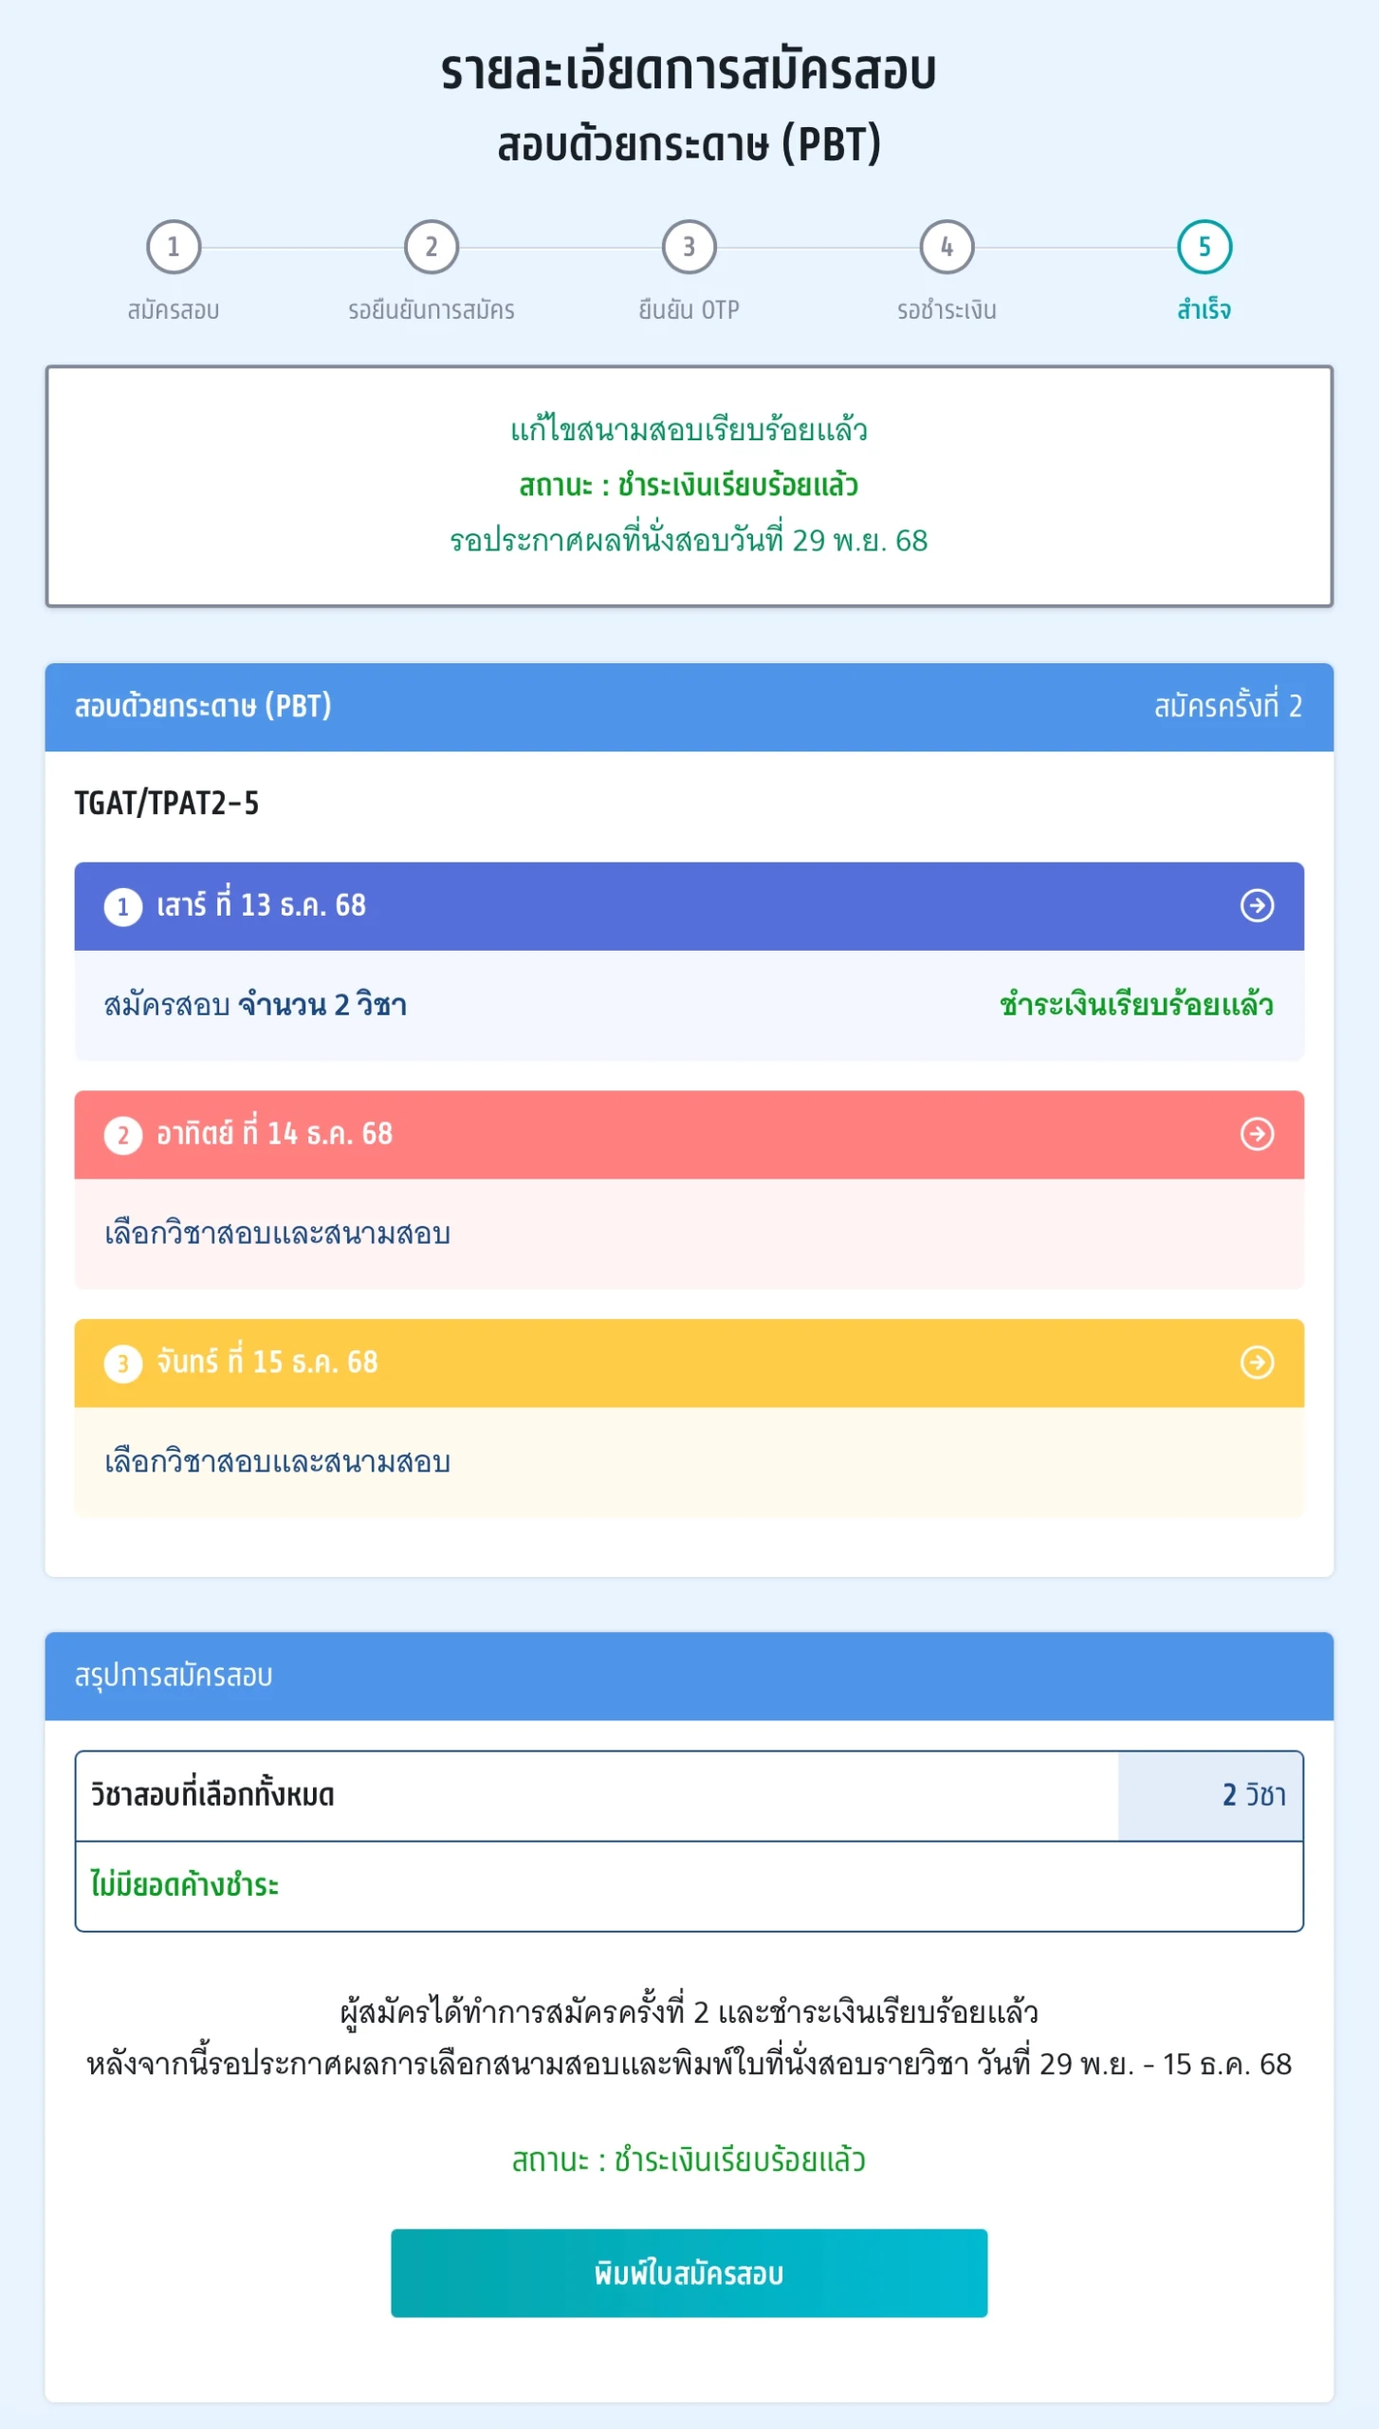The height and width of the screenshot is (2429, 1379).
Task: Expand the อาทิตย์ ที่ 14 ธ.ค. 68 header
Action: [664, 1134]
